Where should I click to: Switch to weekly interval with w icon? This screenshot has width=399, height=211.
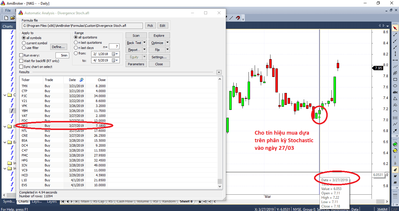coord(395,176)
